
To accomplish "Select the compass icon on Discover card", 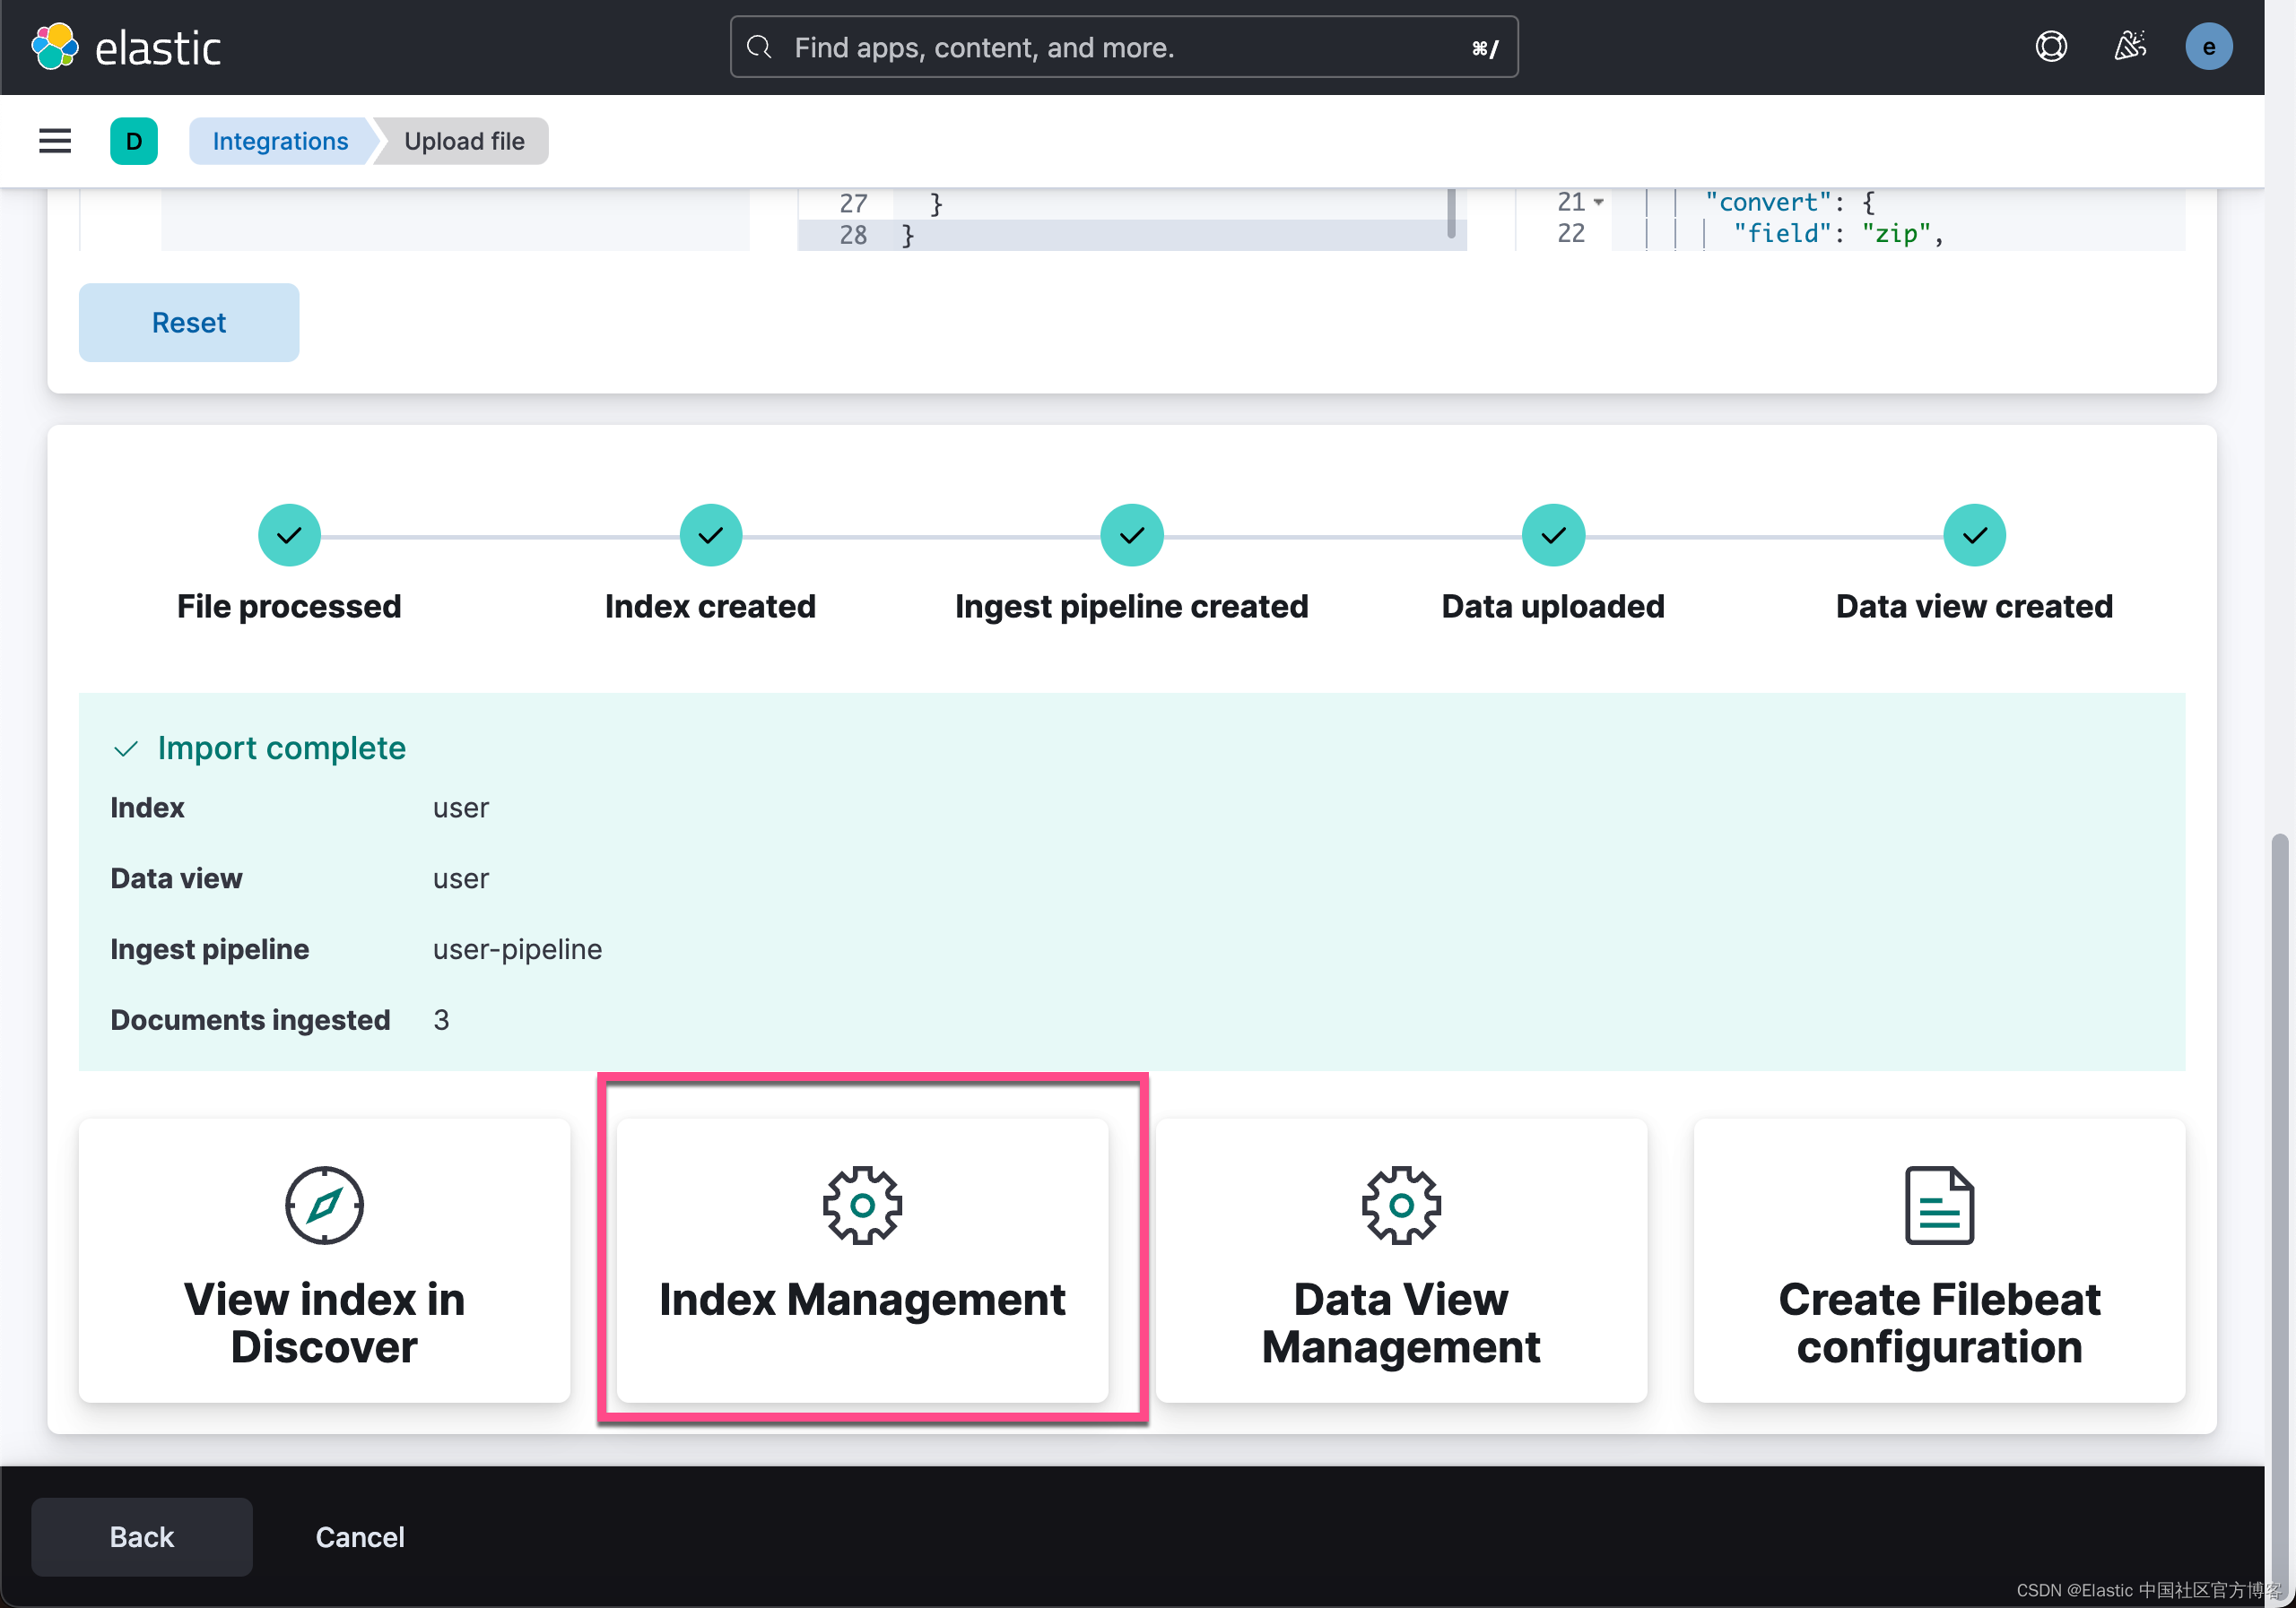I will coord(324,1205).
